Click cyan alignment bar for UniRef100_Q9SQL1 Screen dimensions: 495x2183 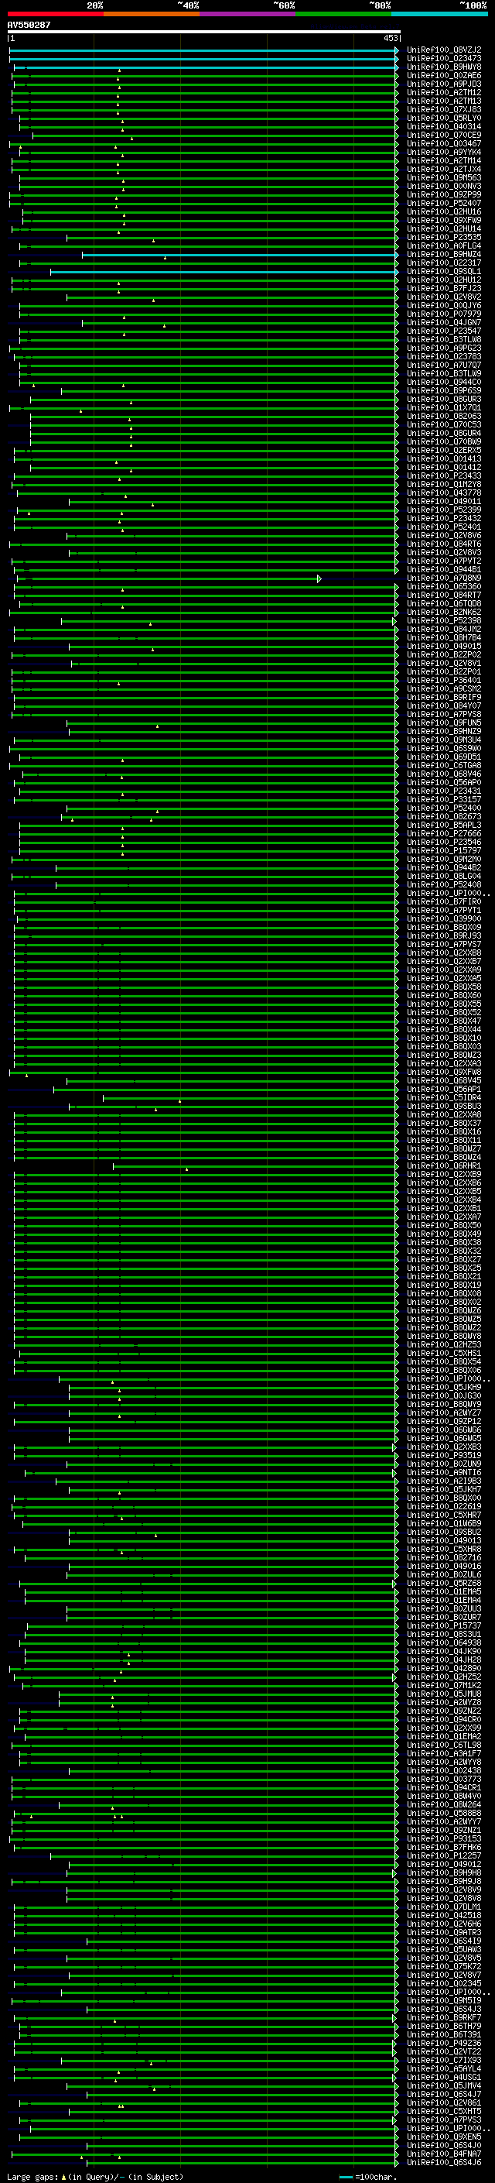(x=224, y=271)
